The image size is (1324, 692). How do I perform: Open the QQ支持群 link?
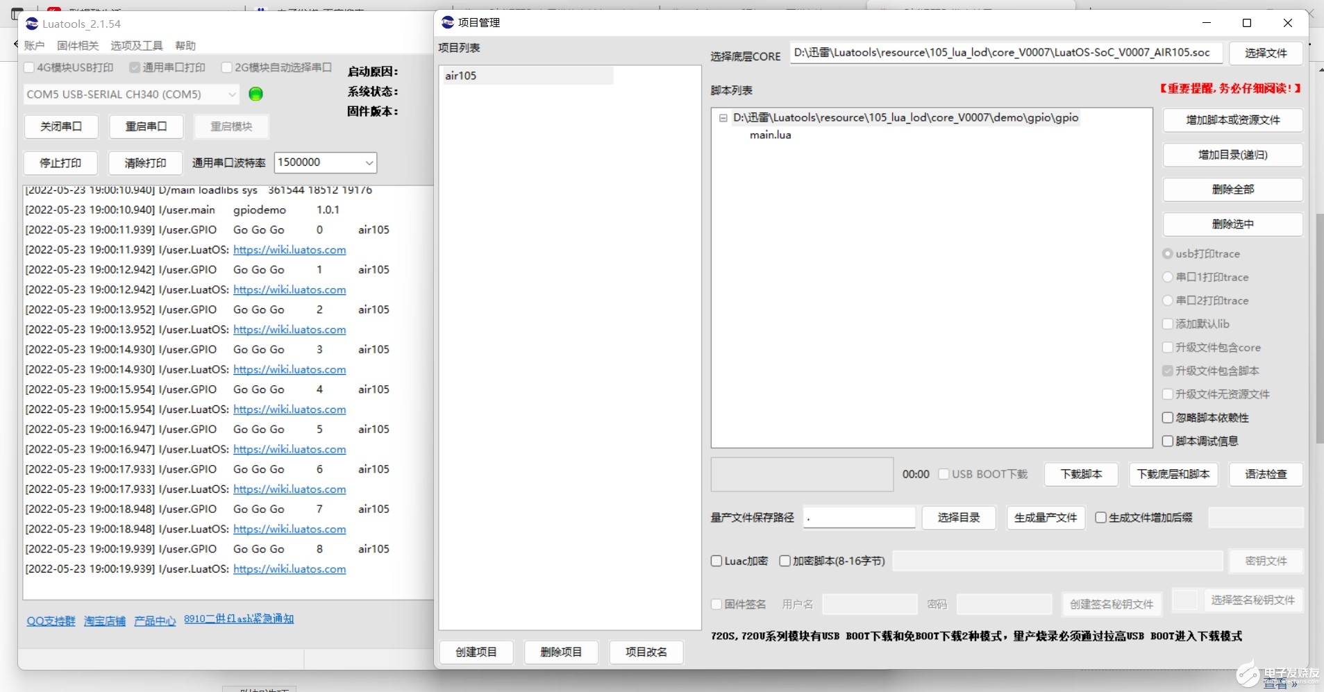[x=51, y=621]
